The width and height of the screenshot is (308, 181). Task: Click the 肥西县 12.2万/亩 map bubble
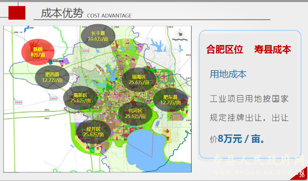[x=52, y=77]
